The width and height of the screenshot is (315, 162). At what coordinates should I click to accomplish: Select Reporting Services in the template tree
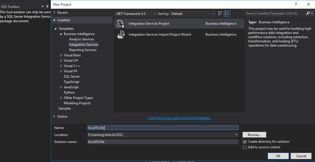point(83,50)
